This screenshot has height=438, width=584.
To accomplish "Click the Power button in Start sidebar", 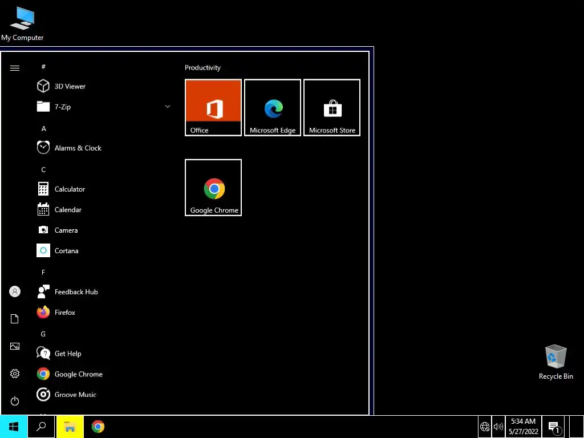I will pos(14,401).
